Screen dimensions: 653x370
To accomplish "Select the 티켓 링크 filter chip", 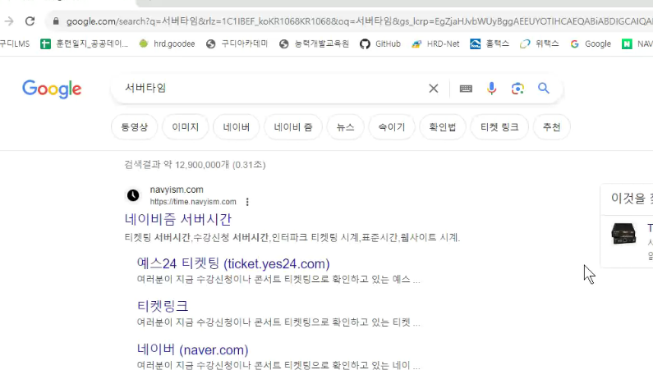I will pos(499,127).
